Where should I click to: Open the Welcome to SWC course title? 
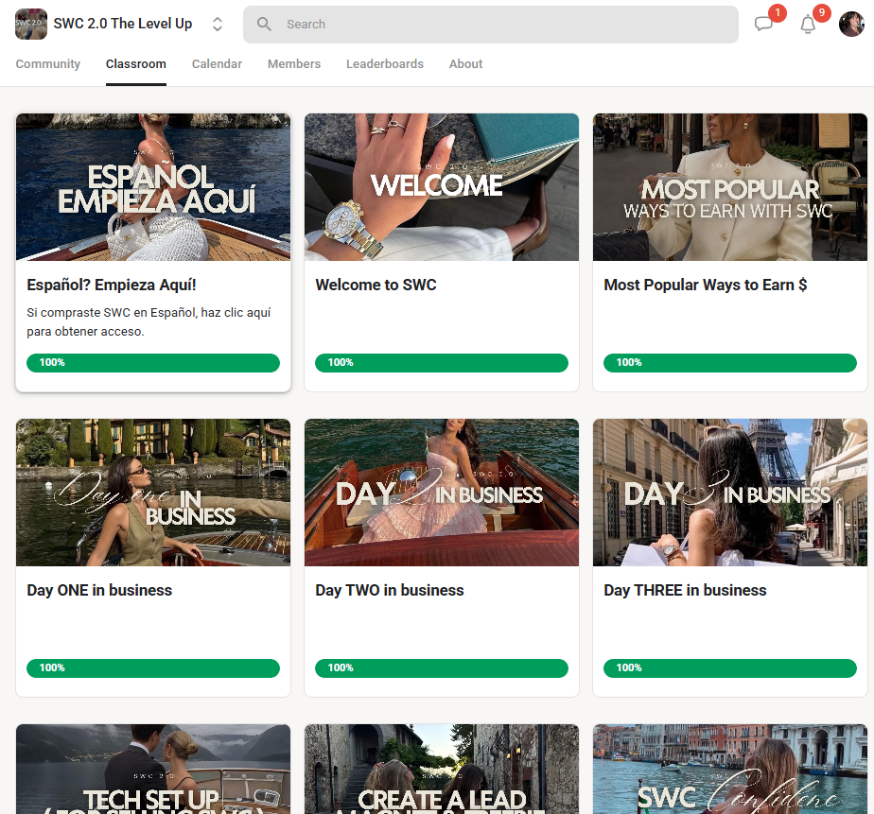376,285
